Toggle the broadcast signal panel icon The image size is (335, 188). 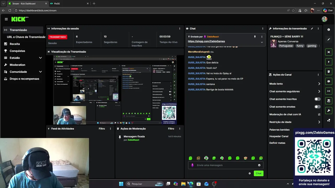click(329, 91)
